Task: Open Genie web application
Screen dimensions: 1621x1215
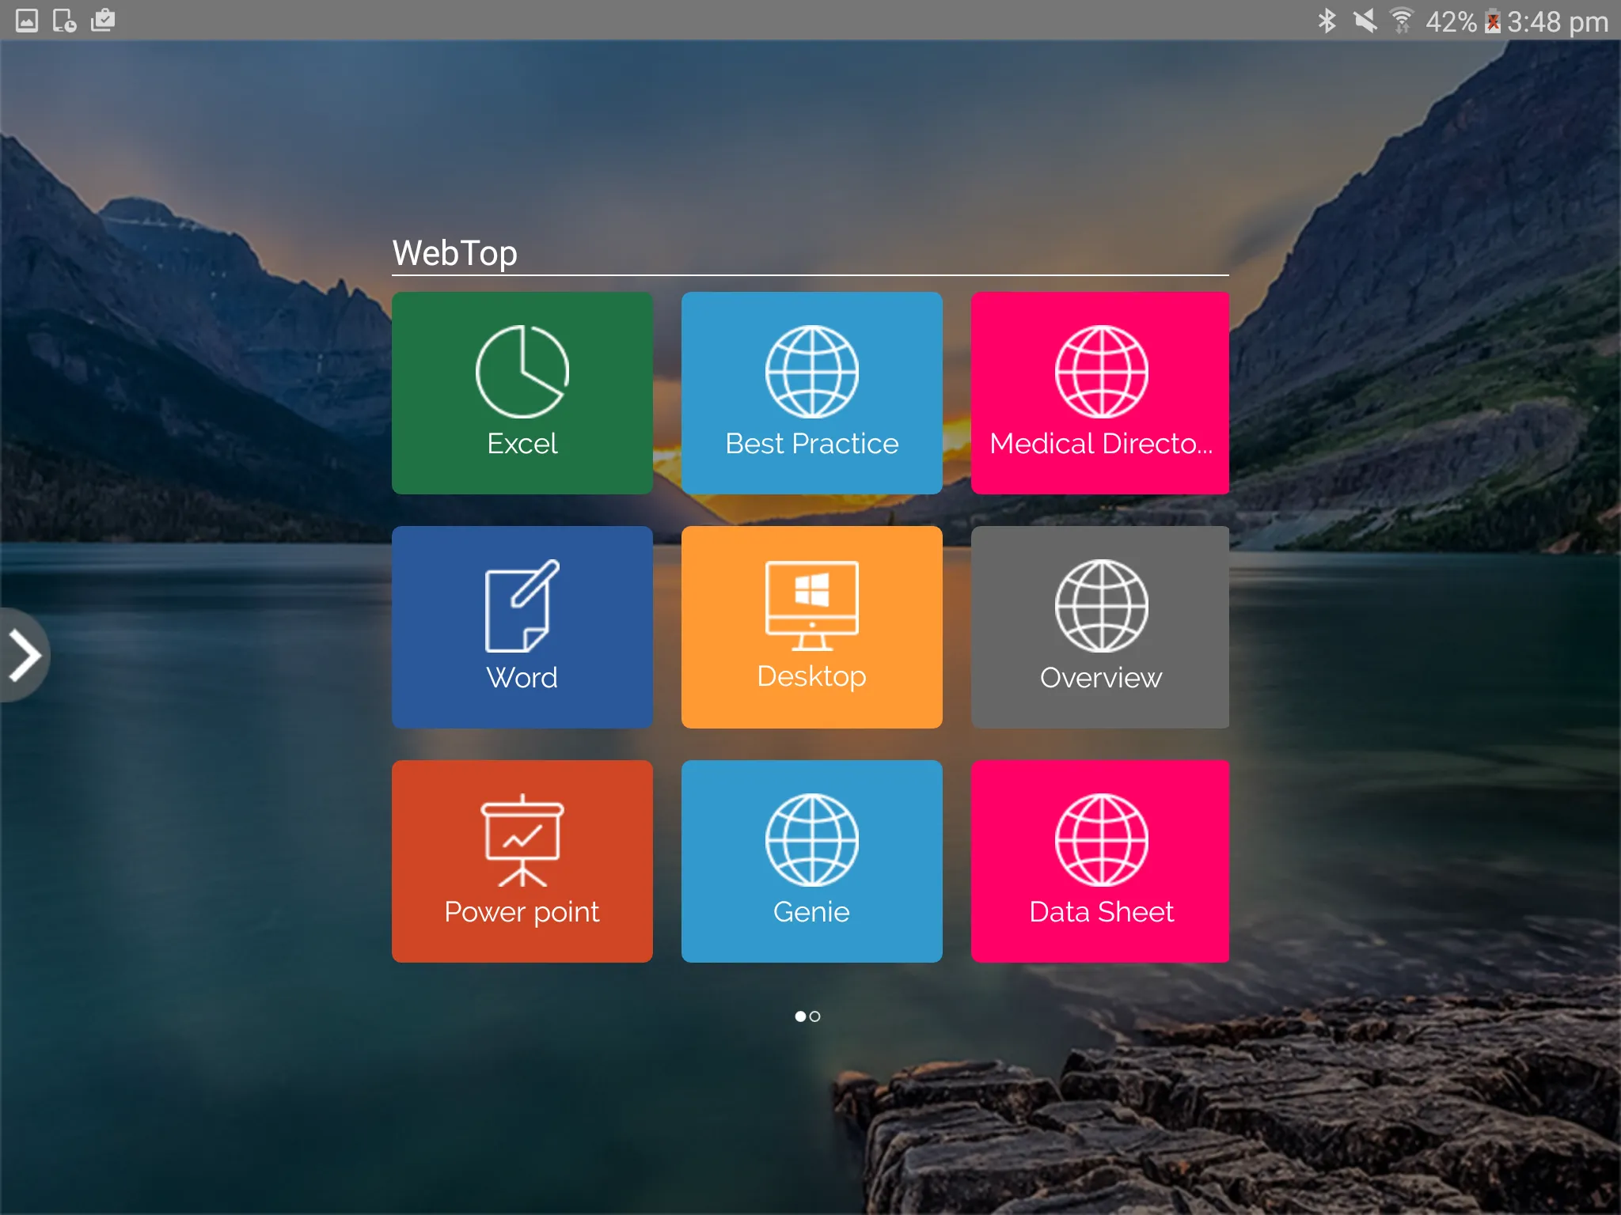Action: pos(810,860)
